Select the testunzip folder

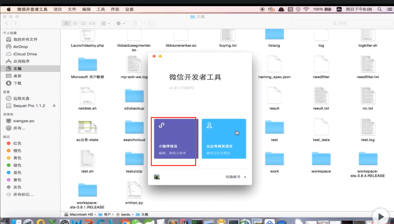point(134,159)
